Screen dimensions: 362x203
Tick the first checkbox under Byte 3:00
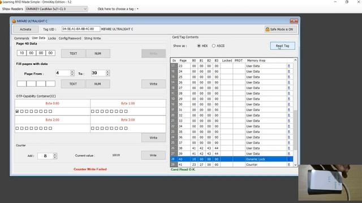click(93, 128)
